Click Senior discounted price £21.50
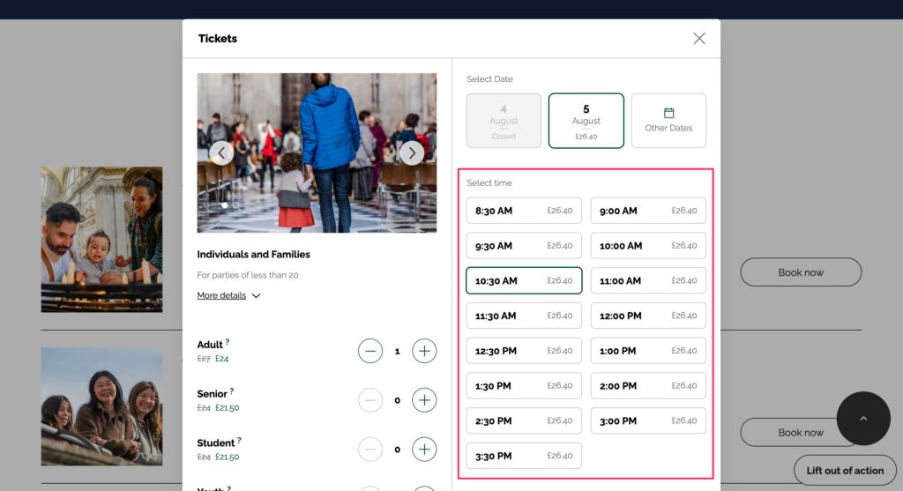 [x=227, y=407]
